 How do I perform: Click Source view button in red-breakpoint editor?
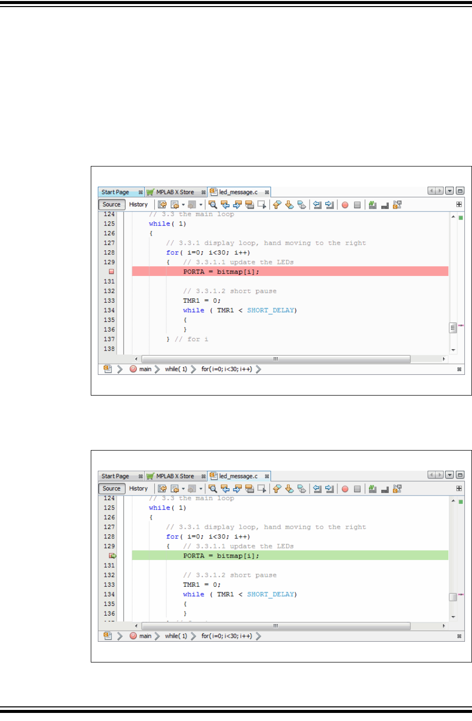[111, 205]
